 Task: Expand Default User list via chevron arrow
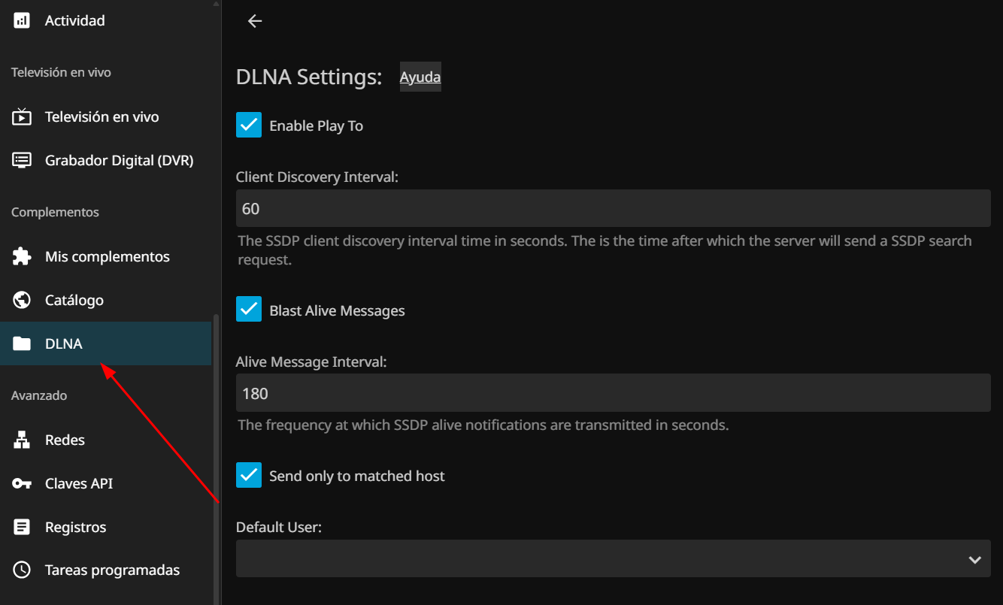coord(974,559)
